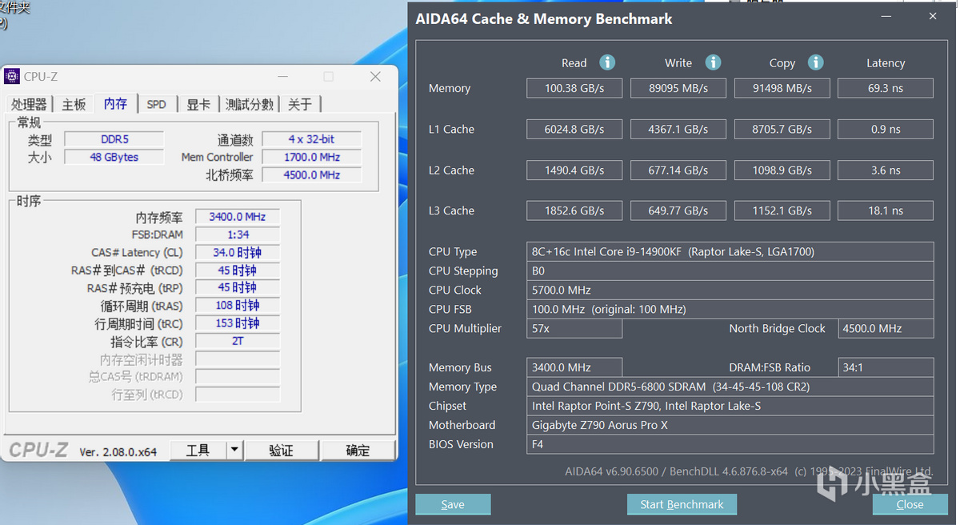Click the 确定 button in CPU-Z
The width and height of the screenshot is (960, 525).
(358, 451)
